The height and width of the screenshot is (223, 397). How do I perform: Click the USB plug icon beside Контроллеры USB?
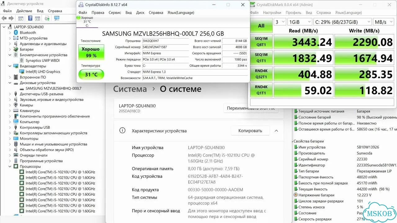(x=16, y=127)
